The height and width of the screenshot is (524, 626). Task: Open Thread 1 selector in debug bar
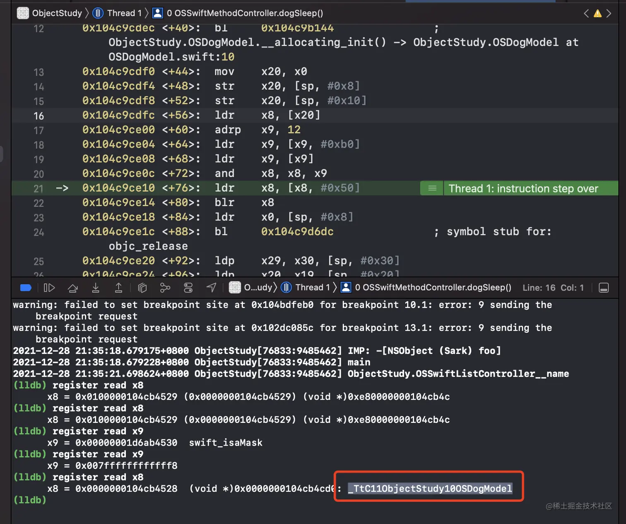(x=306, y=288)
